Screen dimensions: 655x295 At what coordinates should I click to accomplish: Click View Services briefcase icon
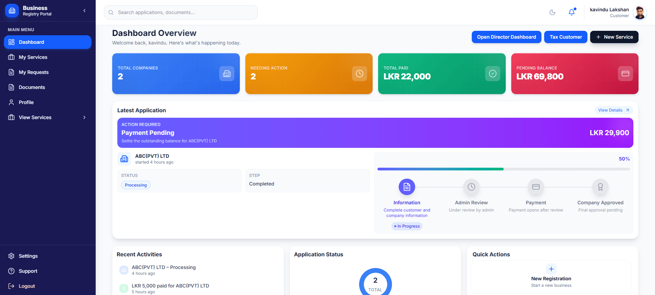pyautogui.click(x=11, y=117)
